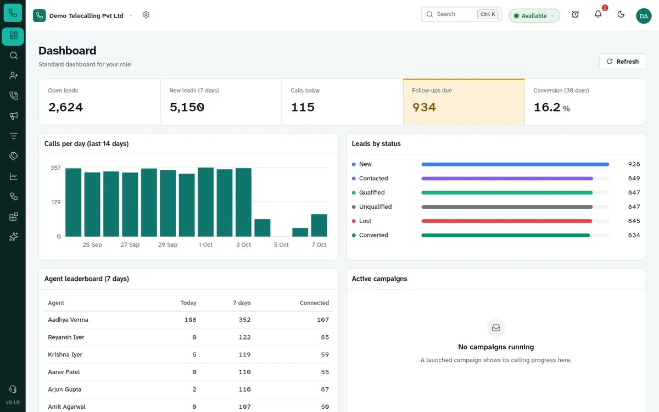Open the tags icon in sidebar
The width and height of the screenshot is (659, 412).
[13, 156]
